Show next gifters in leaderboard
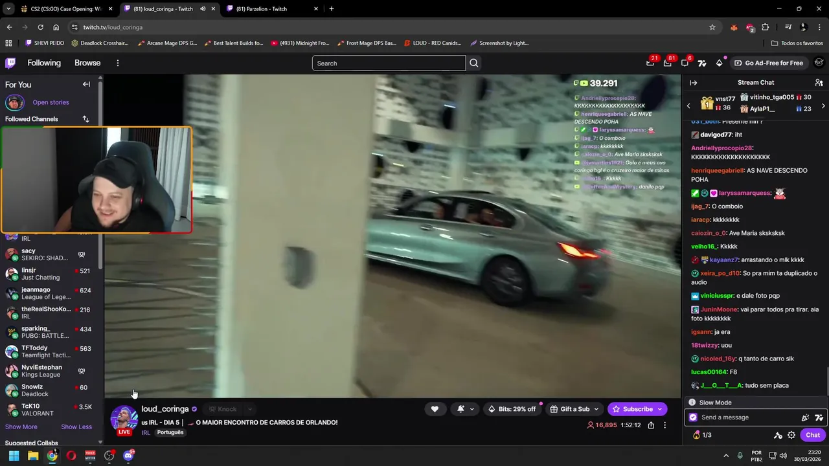The width and height of the screenshot is (829, 466). click(823, 105)
